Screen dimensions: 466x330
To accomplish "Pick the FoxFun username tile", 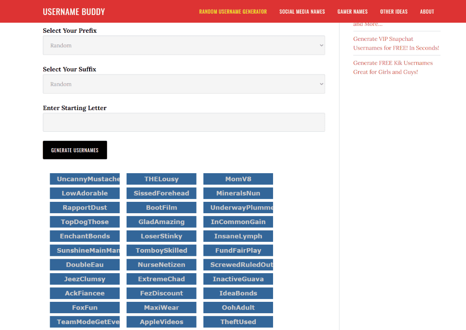I will click(x=85, y=307).
